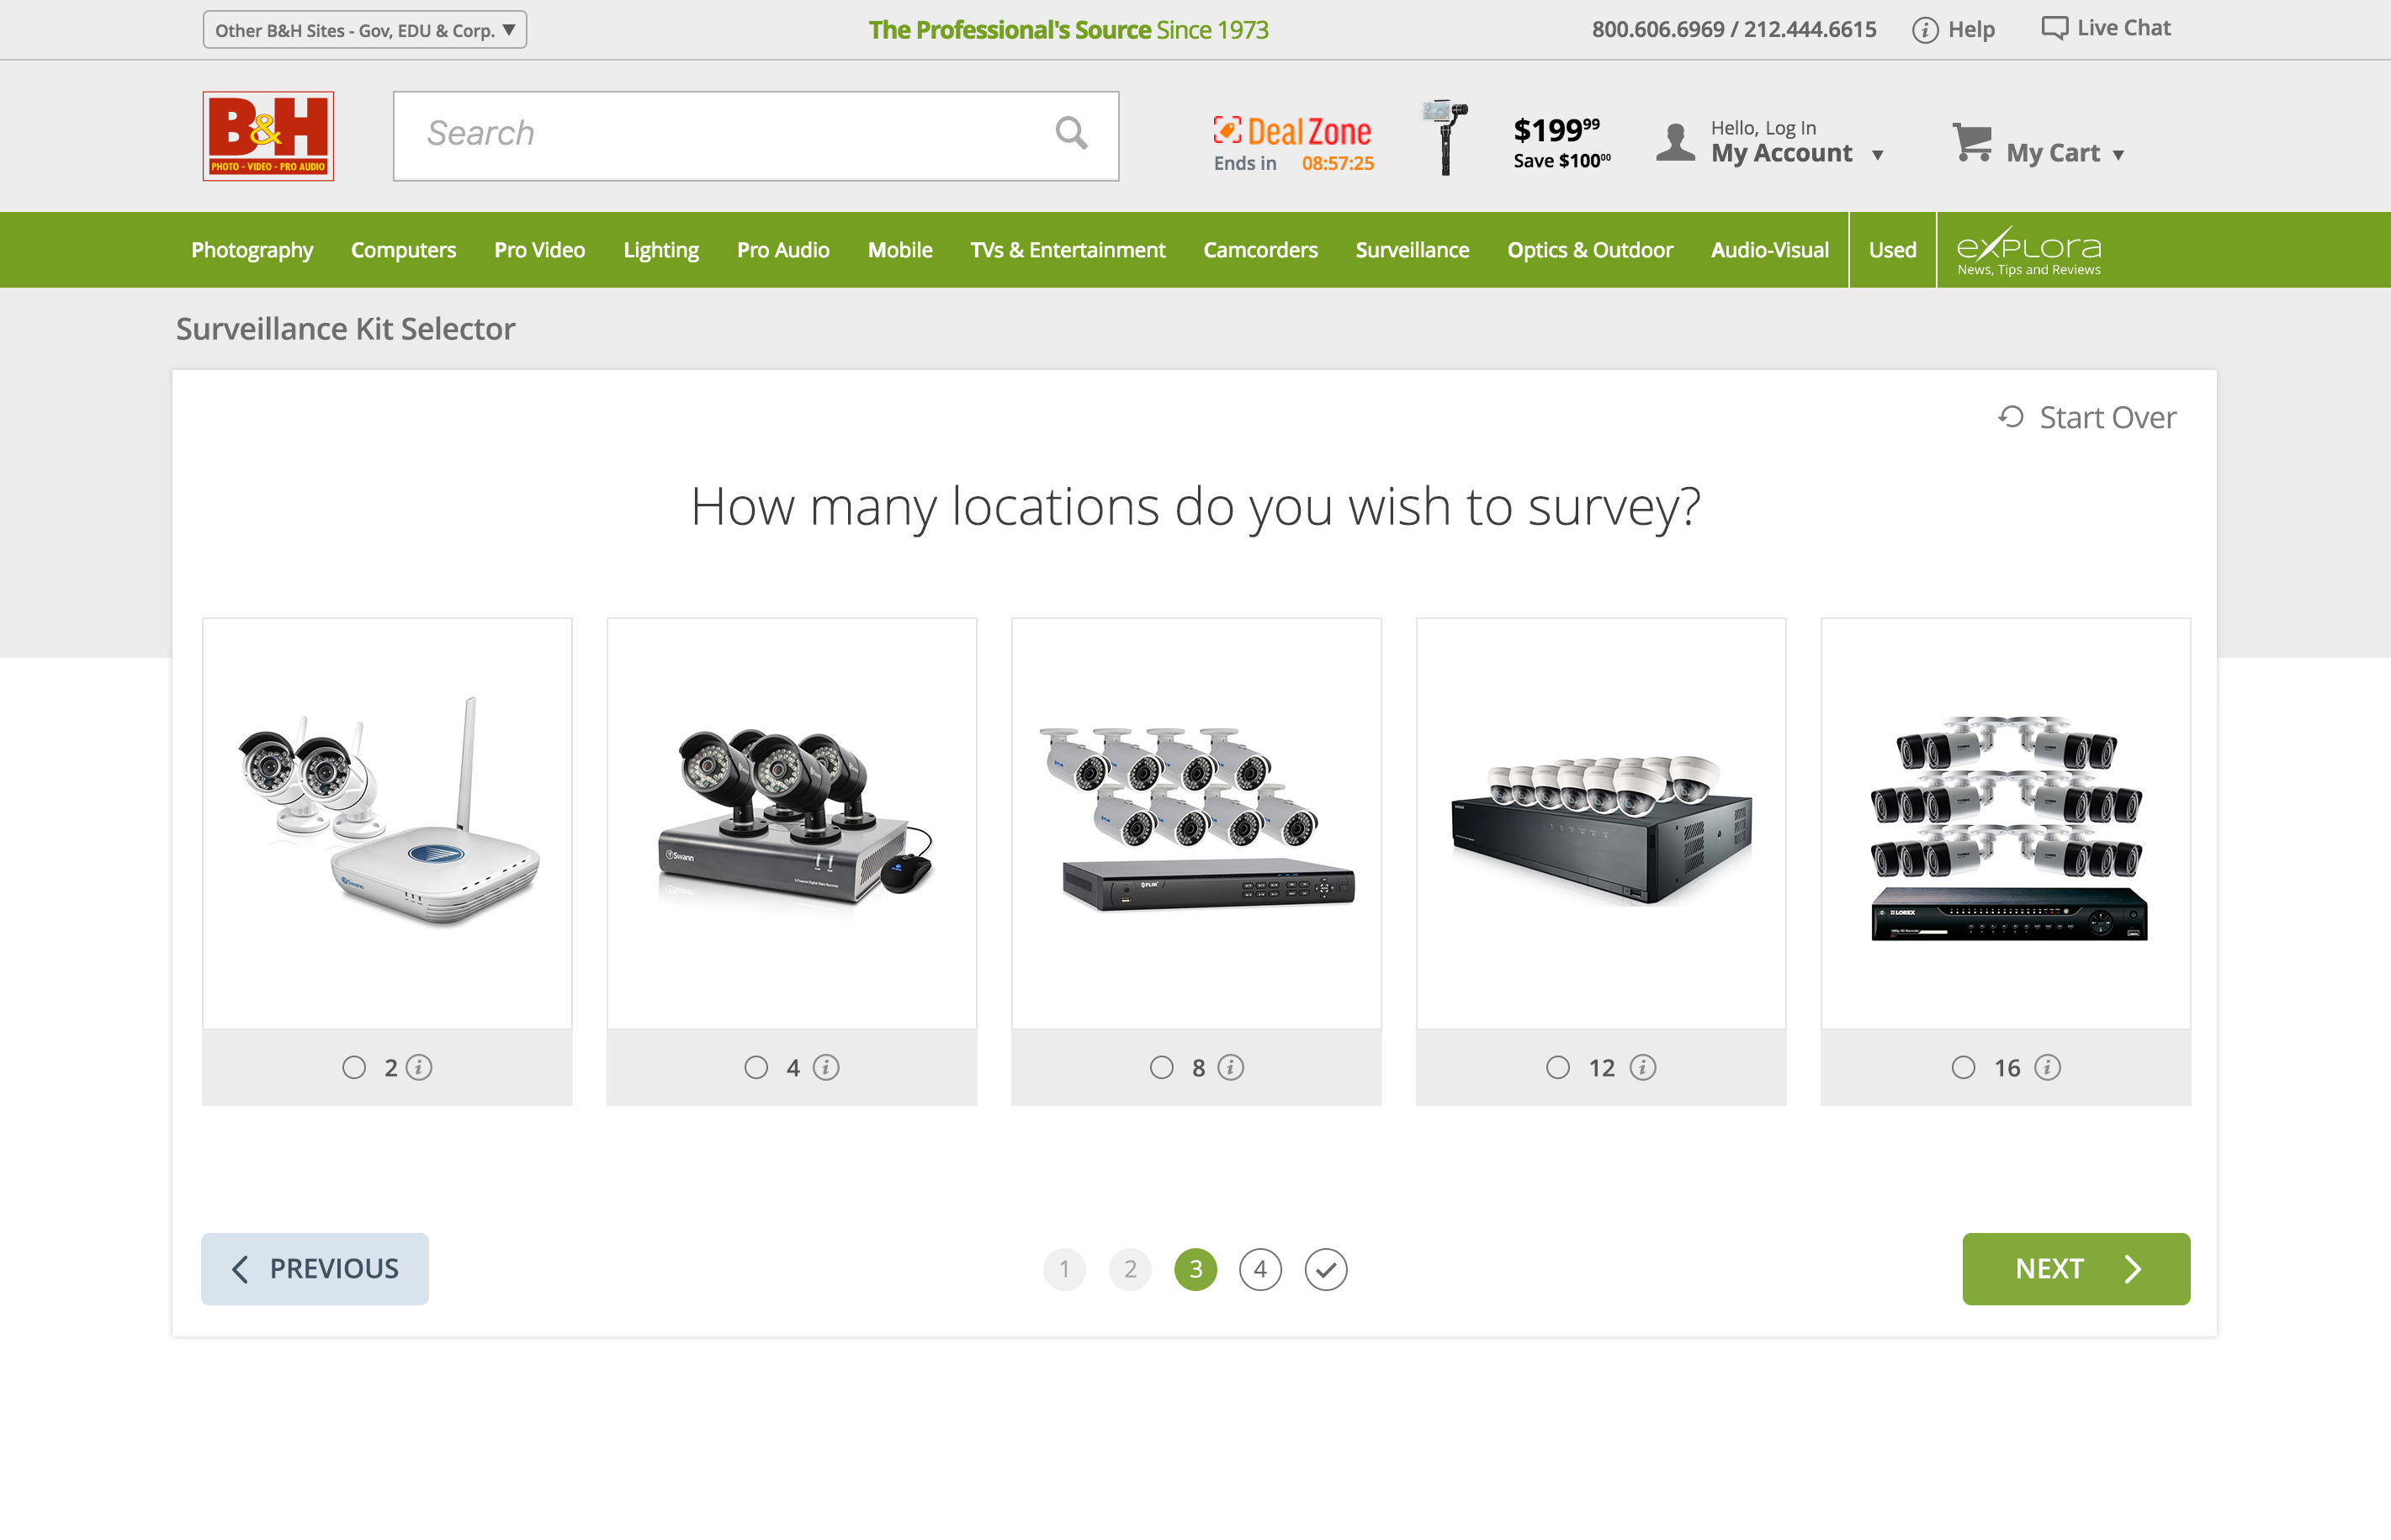
Task: Open the Photography menu
Action: 252,250
